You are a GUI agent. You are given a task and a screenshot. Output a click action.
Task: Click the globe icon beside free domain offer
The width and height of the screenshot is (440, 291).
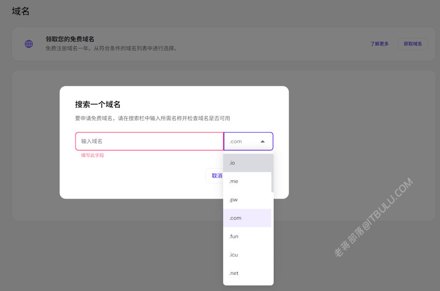click(28, 44)
